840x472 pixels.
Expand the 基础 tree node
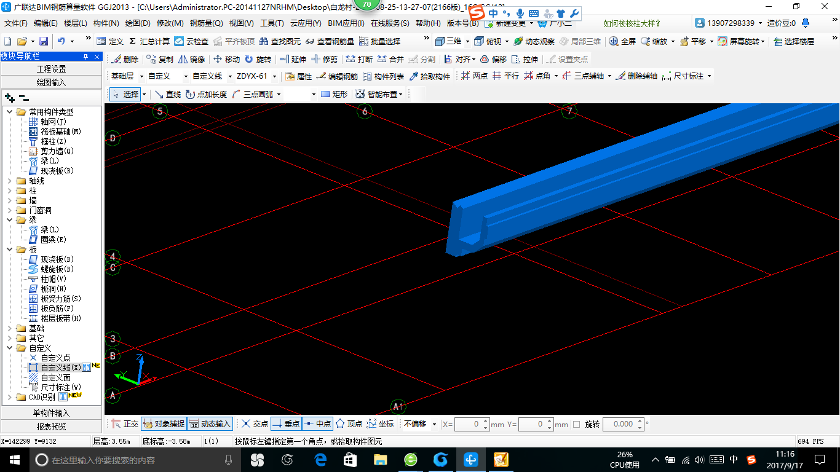[x=10, y=328]
